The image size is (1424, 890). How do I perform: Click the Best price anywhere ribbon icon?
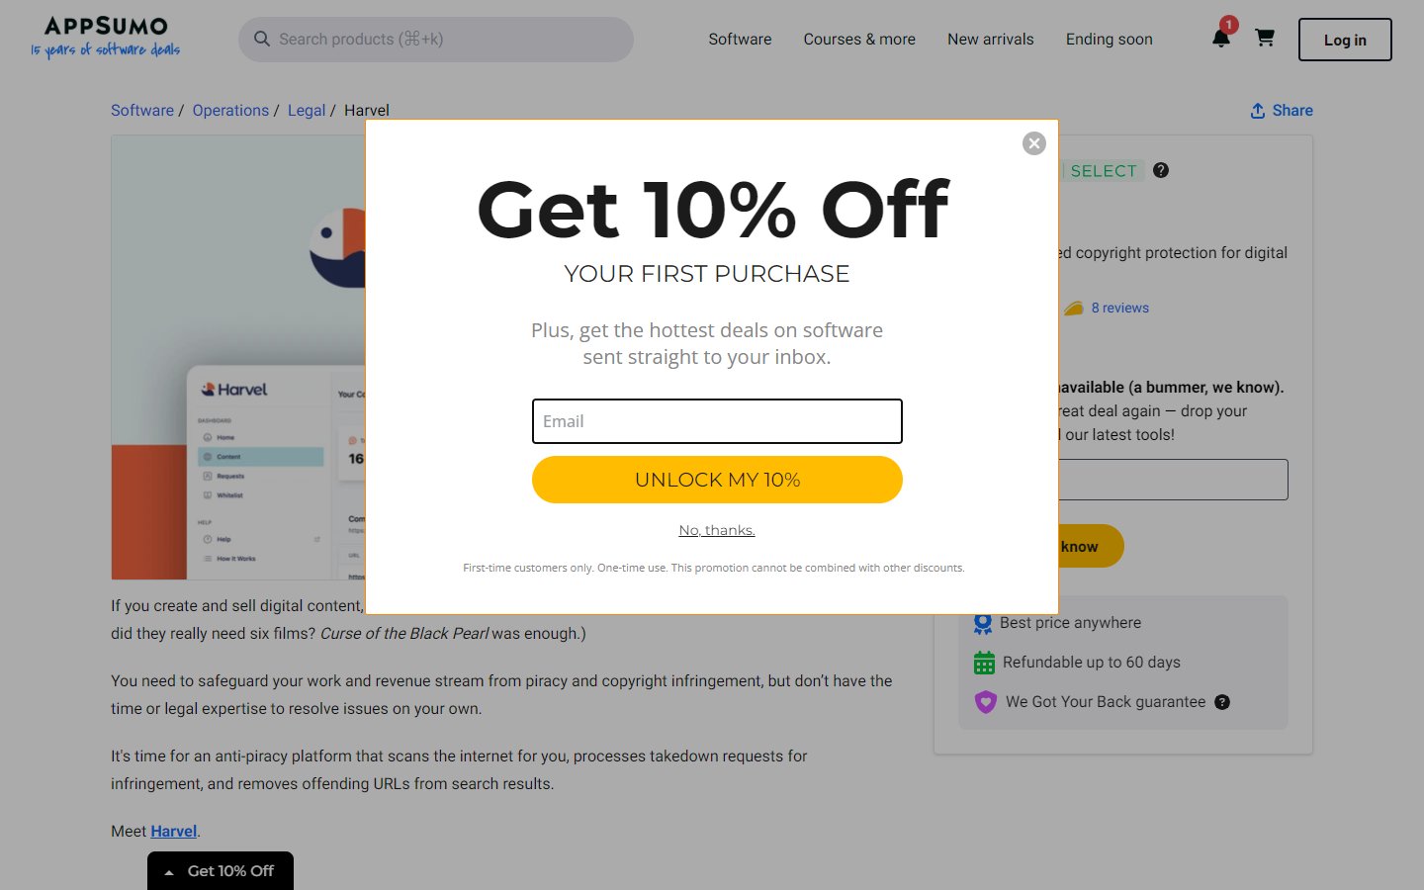click(x=982, y=623)
